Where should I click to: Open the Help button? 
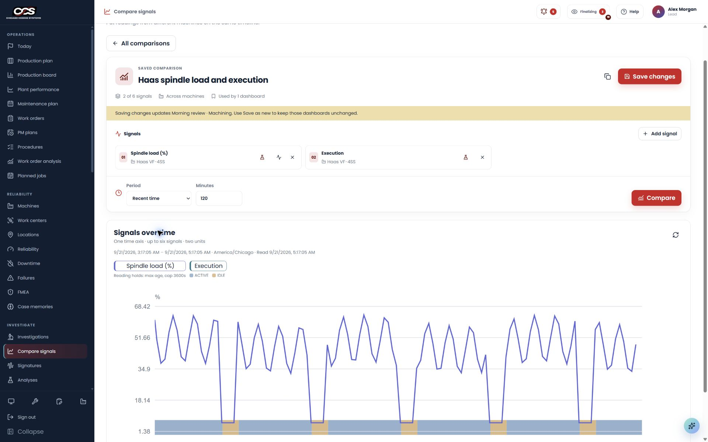click(630, 11)
